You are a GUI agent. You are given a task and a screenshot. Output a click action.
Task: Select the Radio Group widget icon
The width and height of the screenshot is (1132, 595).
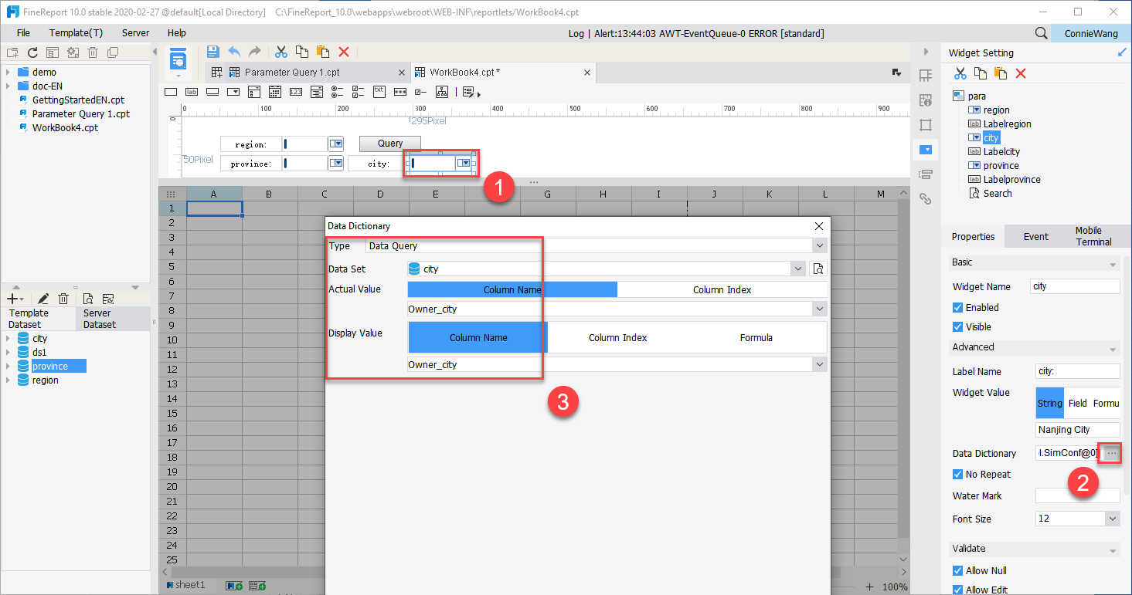[x=337, y=91]
